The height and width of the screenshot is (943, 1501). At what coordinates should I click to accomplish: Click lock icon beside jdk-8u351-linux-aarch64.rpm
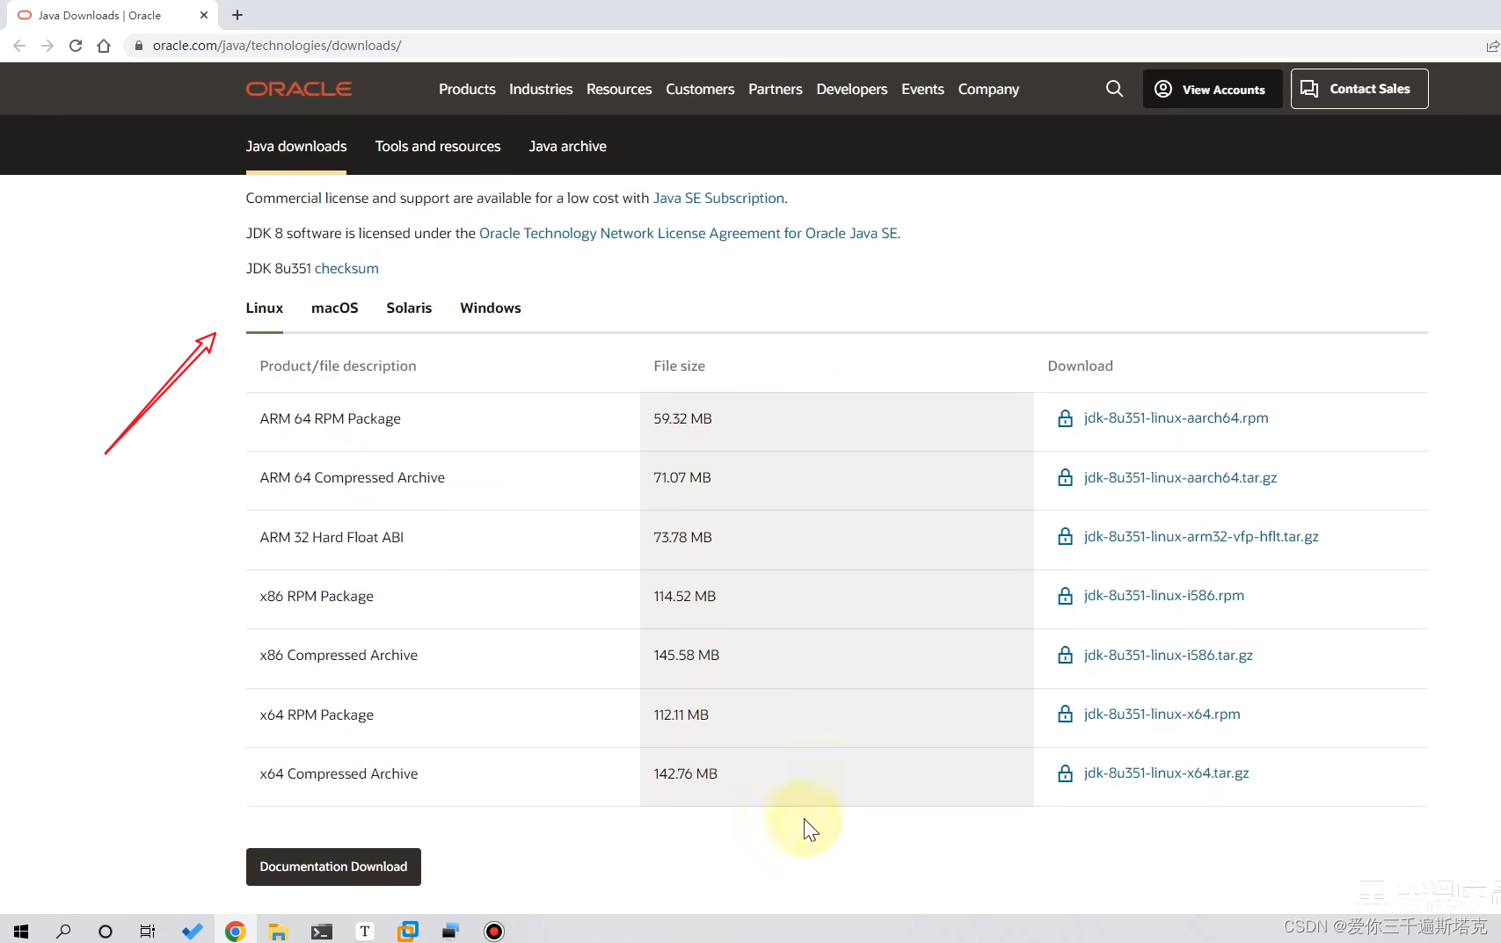(x=1065, y=418)
